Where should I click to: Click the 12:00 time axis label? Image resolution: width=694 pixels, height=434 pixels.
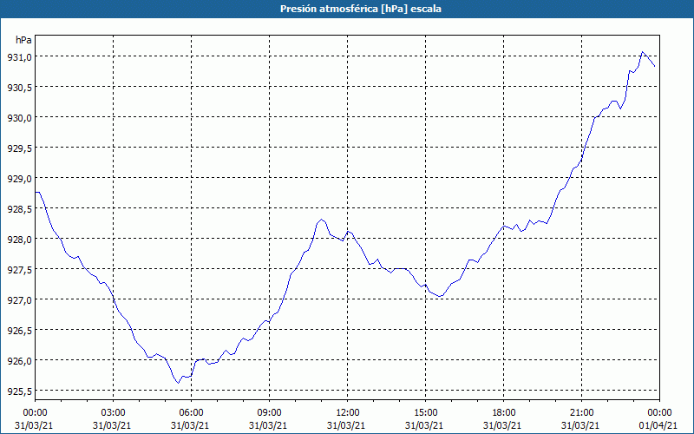click(348, 413)
